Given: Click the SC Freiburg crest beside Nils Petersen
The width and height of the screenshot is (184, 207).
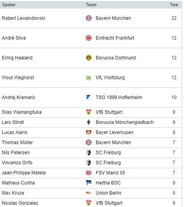Looking at the screenshot, I should click(x=88, y=153).
